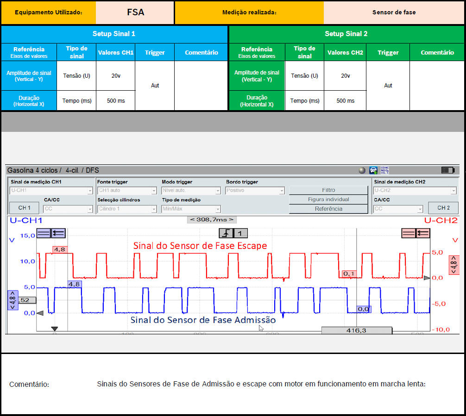Expand the Bordo trigger dropdown
Image resolution: width=466 pixels, height=416 pixels.
255,191
